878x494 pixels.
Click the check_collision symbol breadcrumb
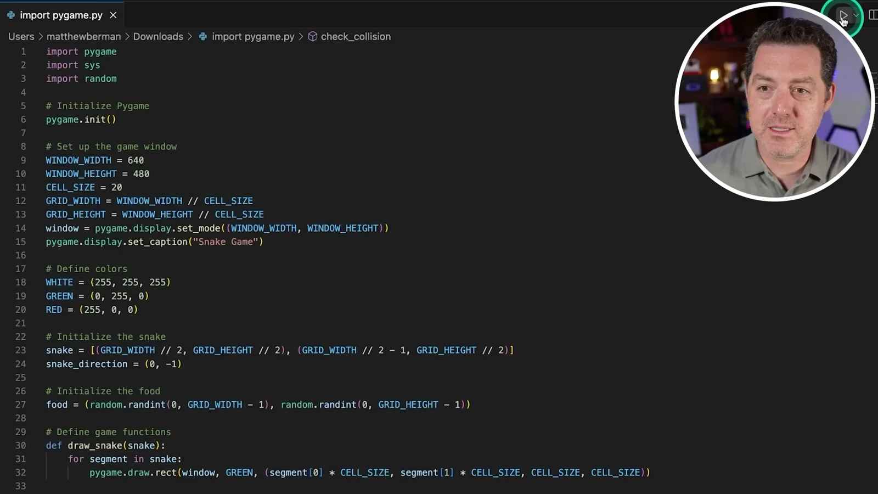(x=356, y=37)
